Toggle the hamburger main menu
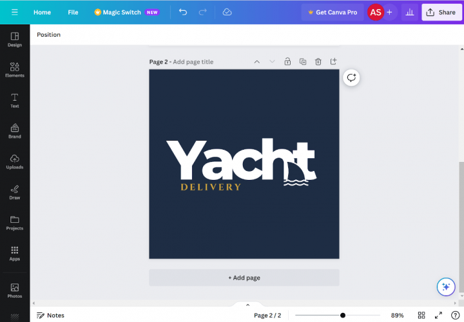The width and height of the screenshot is (464, 322). click(14, 12)
